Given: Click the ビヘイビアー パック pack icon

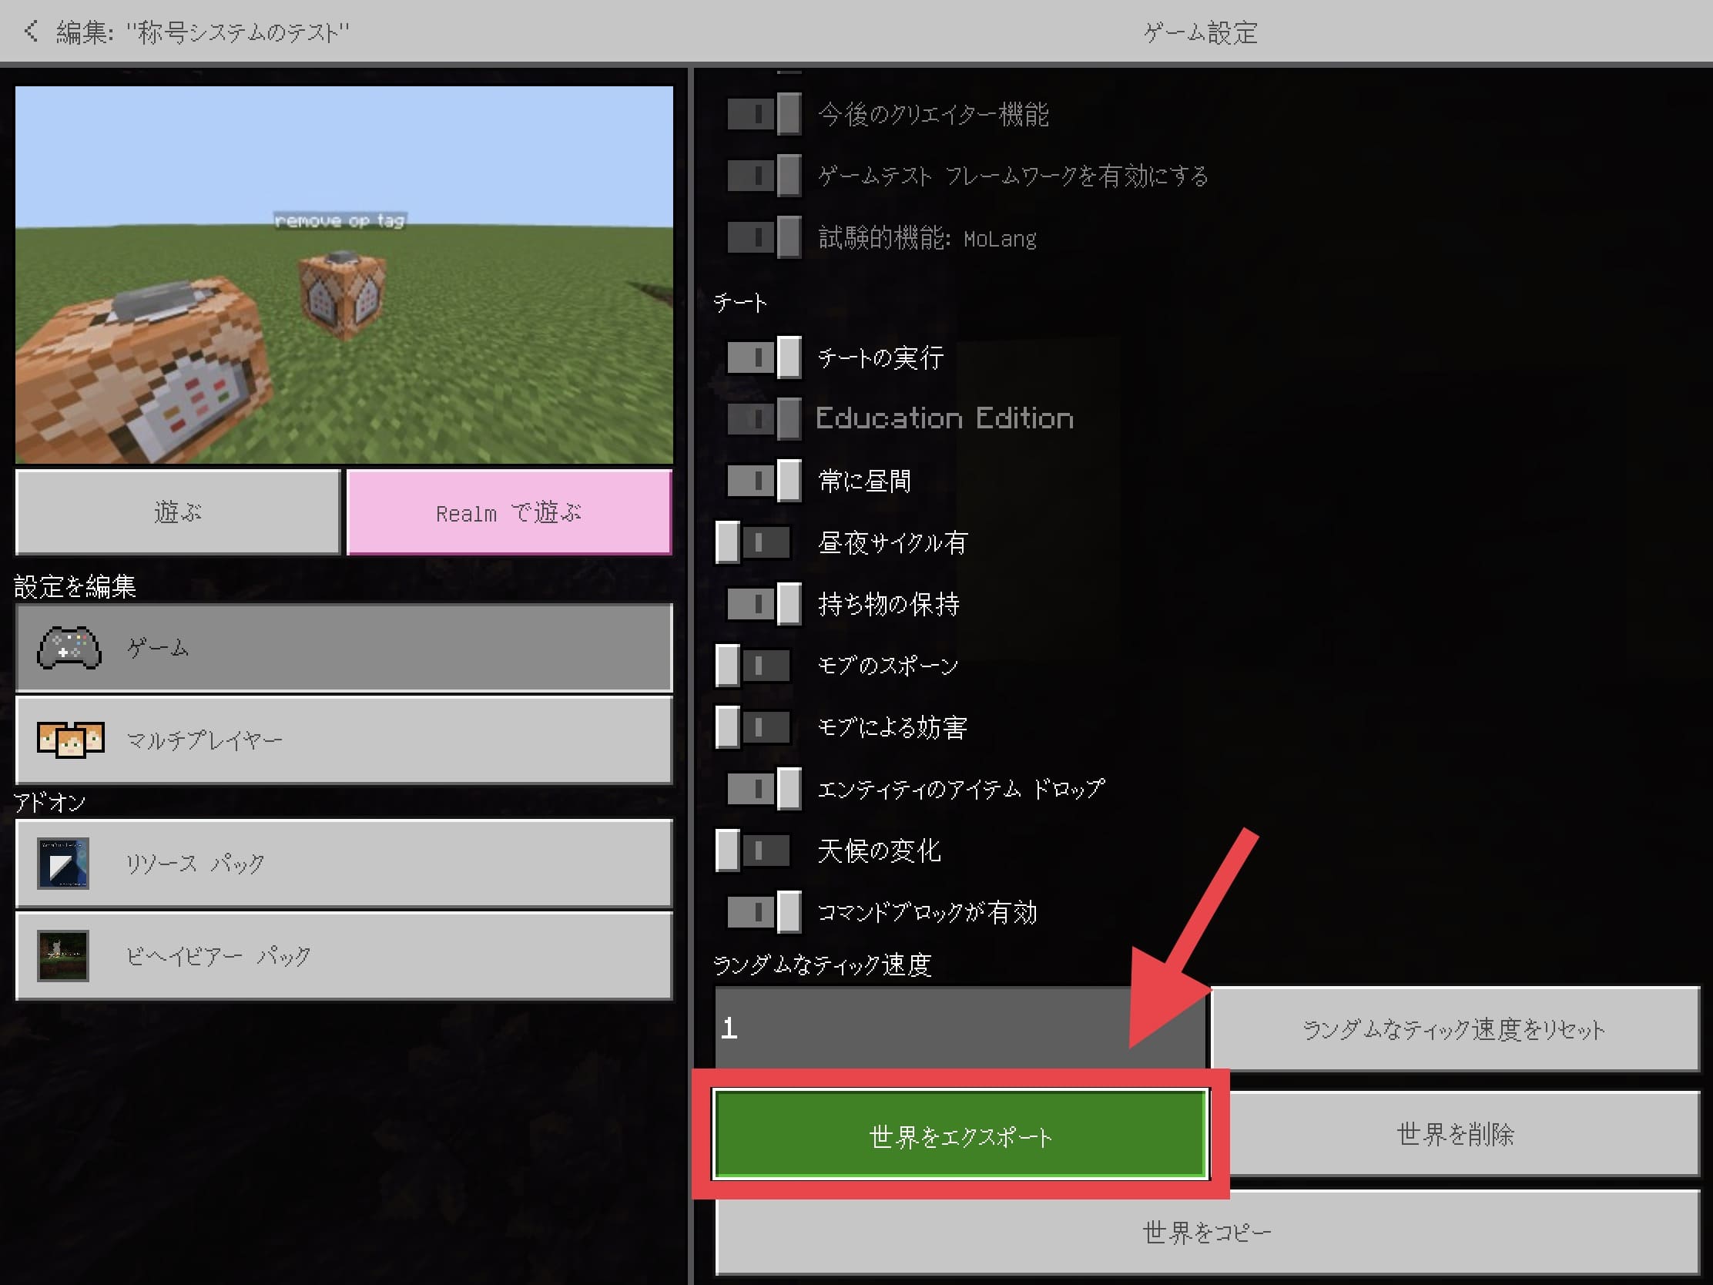Looking at the screenshot, I should pyautogui.click(x=62, y=955).
